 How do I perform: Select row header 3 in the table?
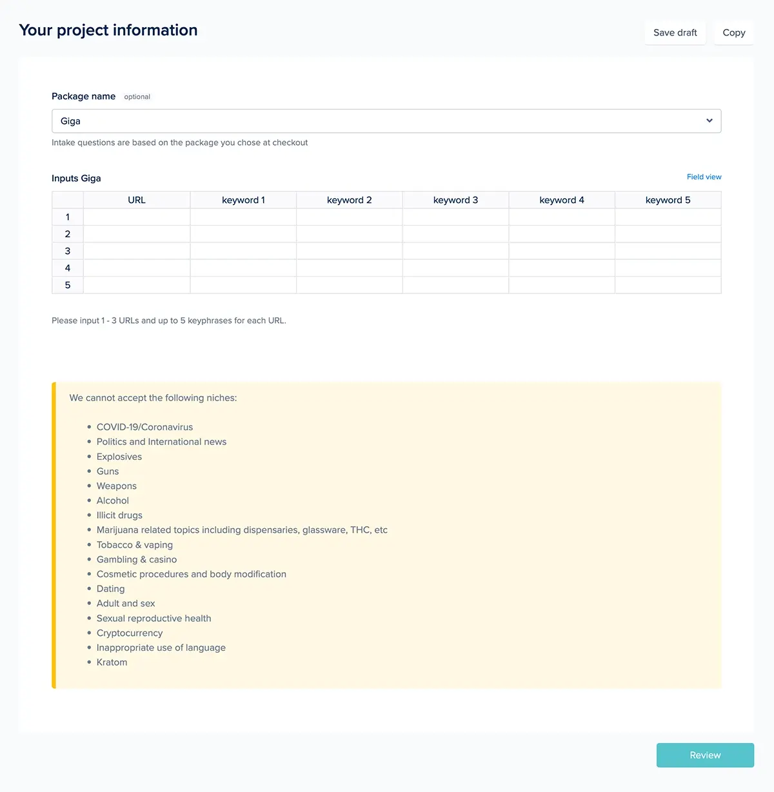tap(68, 251)
